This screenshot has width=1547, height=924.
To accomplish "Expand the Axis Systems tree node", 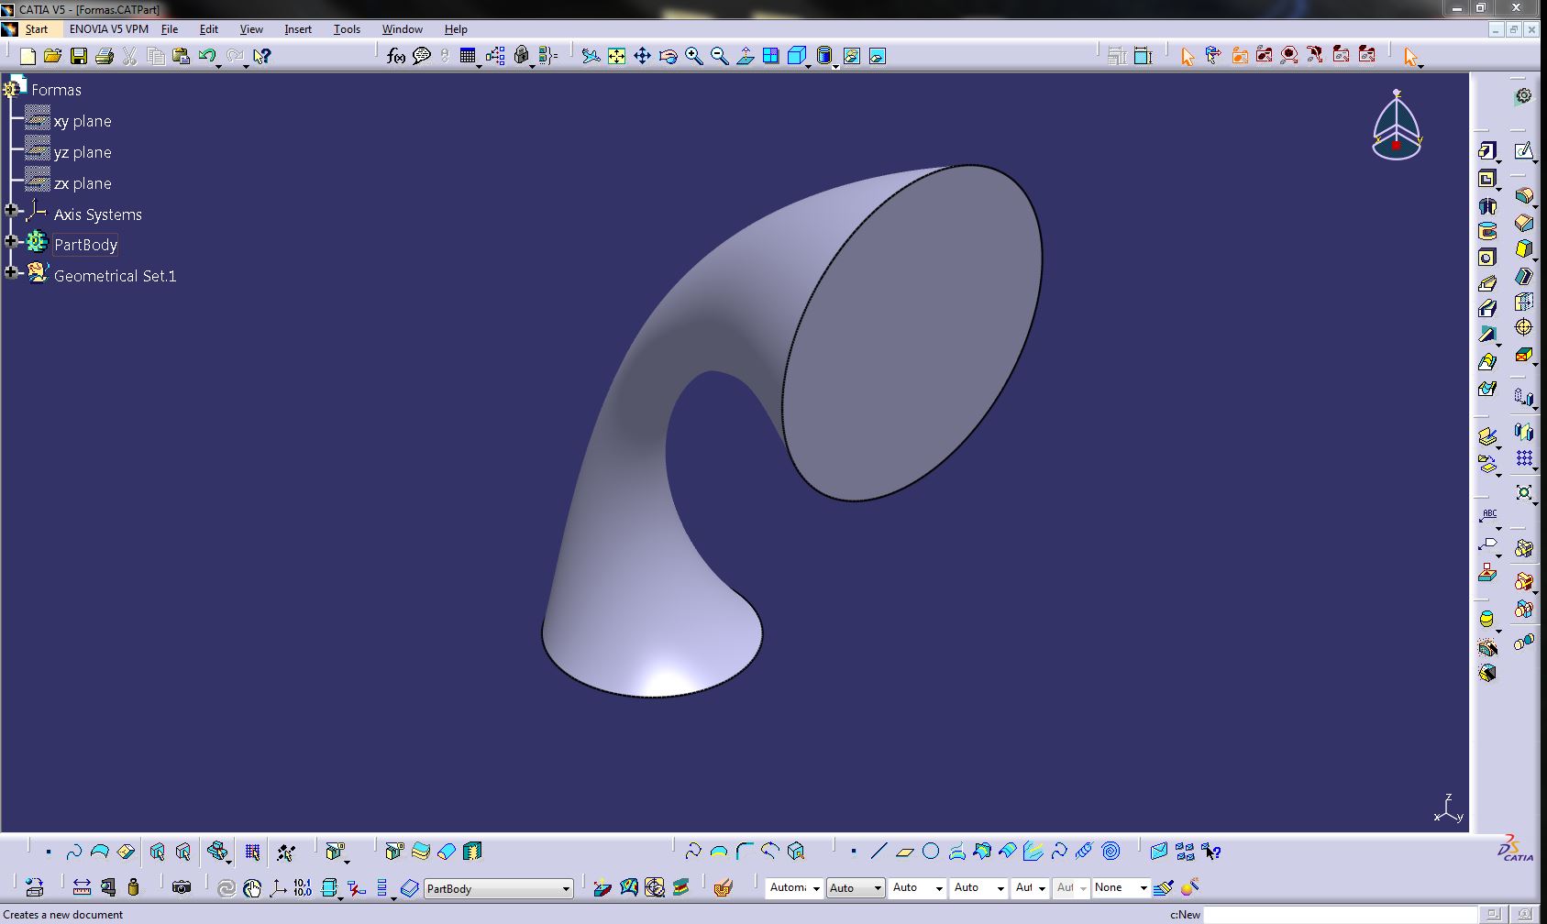I will click(x=11, y=211).
